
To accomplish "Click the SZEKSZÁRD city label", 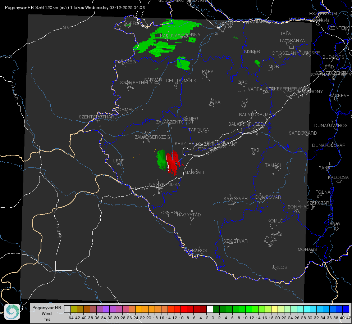I will pyautogui.click(x=319, y=203).
